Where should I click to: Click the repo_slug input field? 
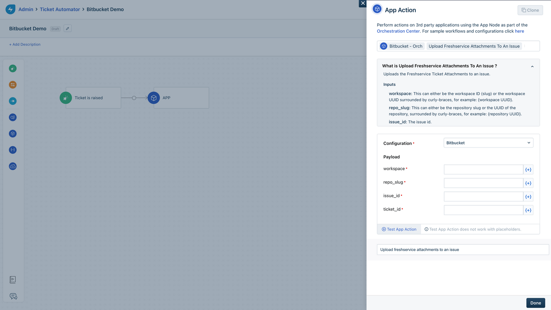pos(483,183)
